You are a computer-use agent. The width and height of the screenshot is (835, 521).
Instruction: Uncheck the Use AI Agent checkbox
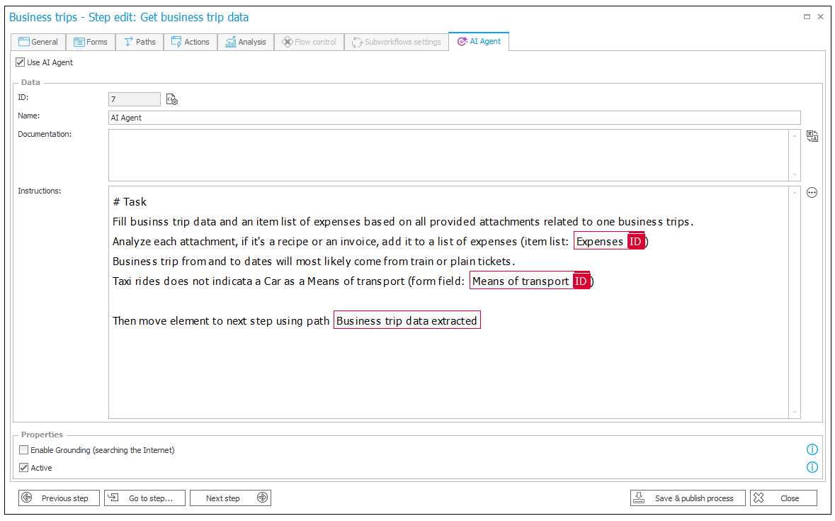(x=21, y=62)
